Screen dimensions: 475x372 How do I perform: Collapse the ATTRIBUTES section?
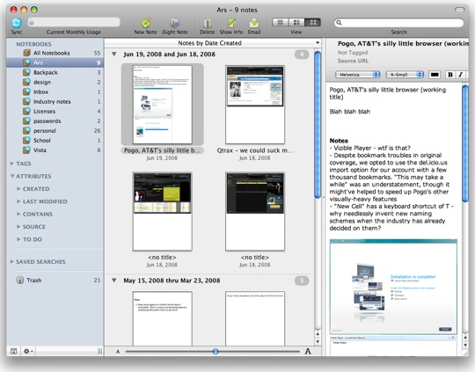[12, 176]
